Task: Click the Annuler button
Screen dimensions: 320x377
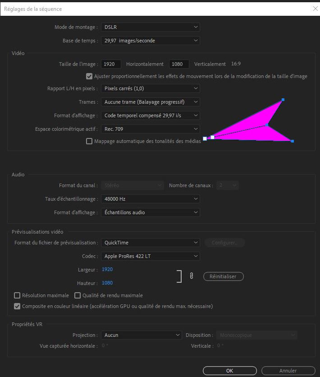Action: pyautogui.click(x=288, y=371)
